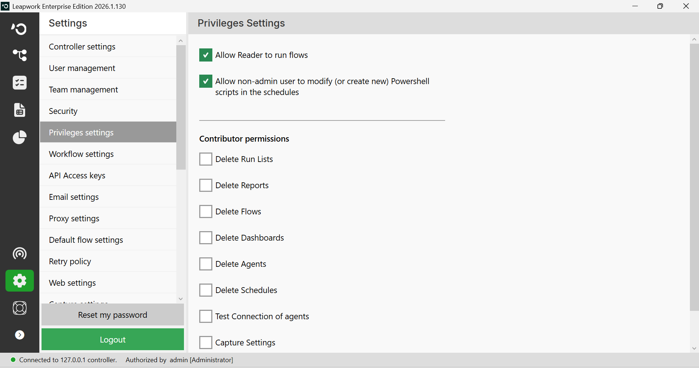Click the green Logout button
The height and width of the screenshot is (368, 699).
[x=113, y=340]
